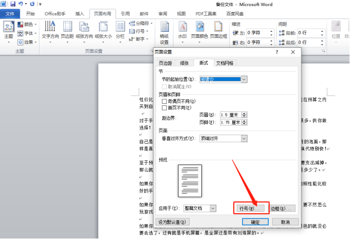This screenshot has width=350, height=239.
Task: Click the 行号(N)... button
Action: tap(250, 209)
